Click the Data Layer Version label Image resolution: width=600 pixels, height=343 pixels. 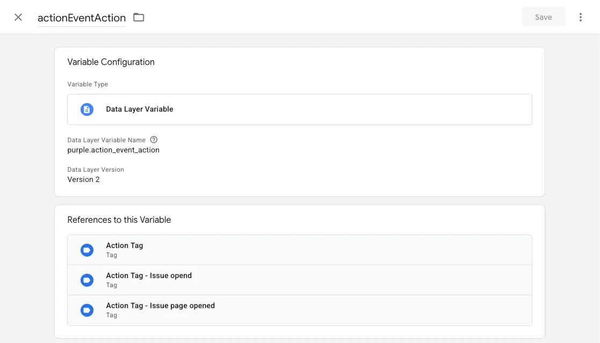(96, 170)
